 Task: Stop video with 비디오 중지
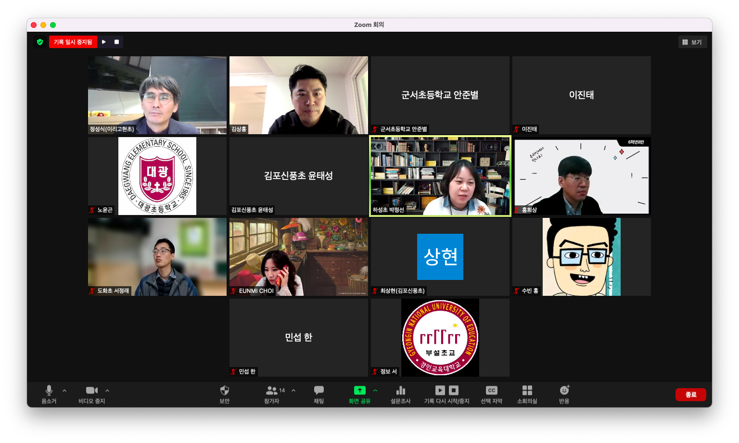pos(91,394)
